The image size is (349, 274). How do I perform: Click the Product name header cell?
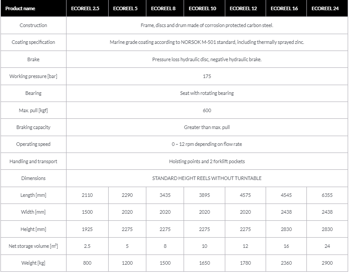click(33, 8)
